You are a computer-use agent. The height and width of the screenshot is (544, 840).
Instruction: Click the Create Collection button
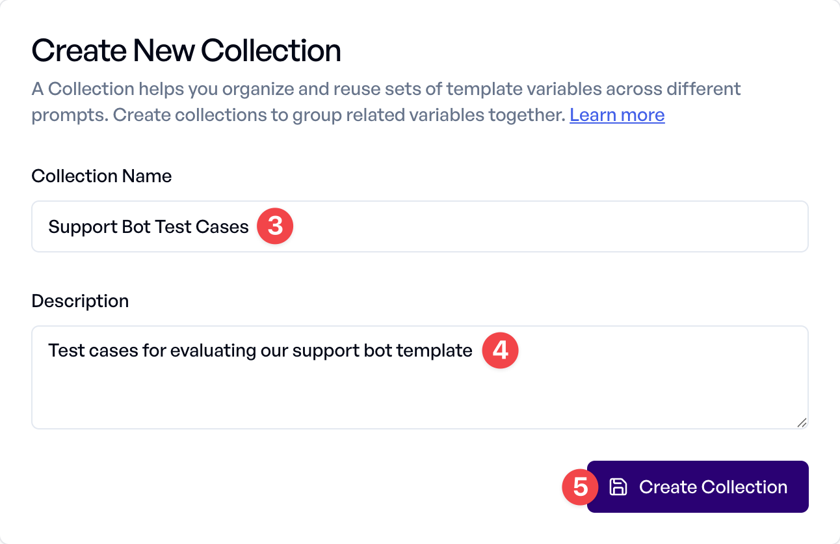pos(698,487)
